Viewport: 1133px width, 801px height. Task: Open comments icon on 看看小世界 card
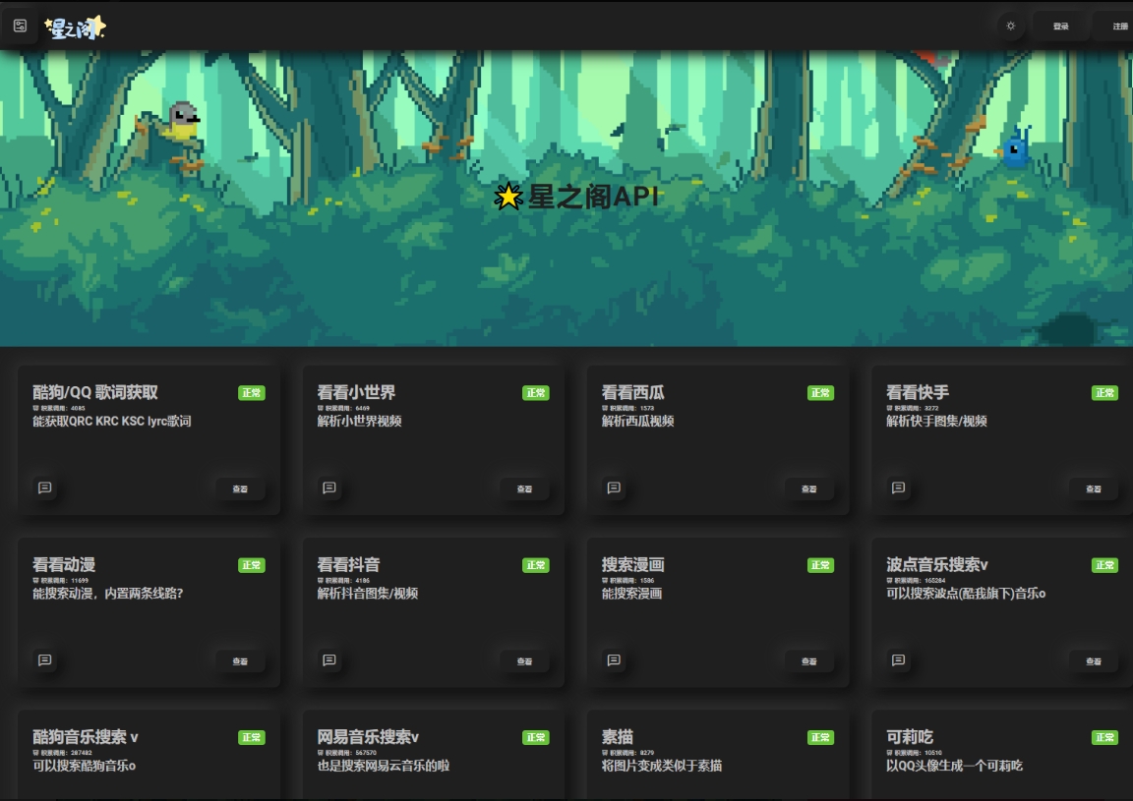329,487
